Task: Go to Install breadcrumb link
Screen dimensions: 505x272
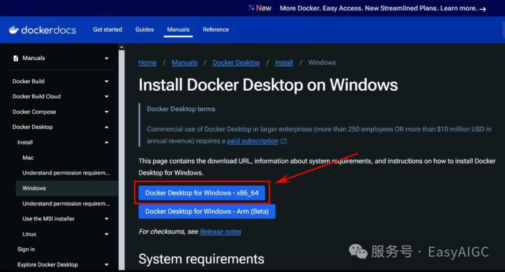Action: tap(284, 63)
